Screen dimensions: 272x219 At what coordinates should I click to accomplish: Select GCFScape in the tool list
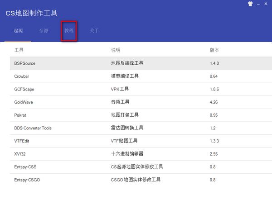point(24,89)
